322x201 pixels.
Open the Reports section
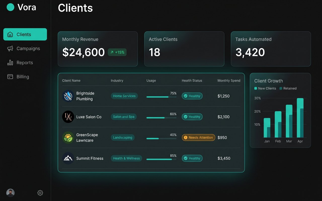click(25, 63)
